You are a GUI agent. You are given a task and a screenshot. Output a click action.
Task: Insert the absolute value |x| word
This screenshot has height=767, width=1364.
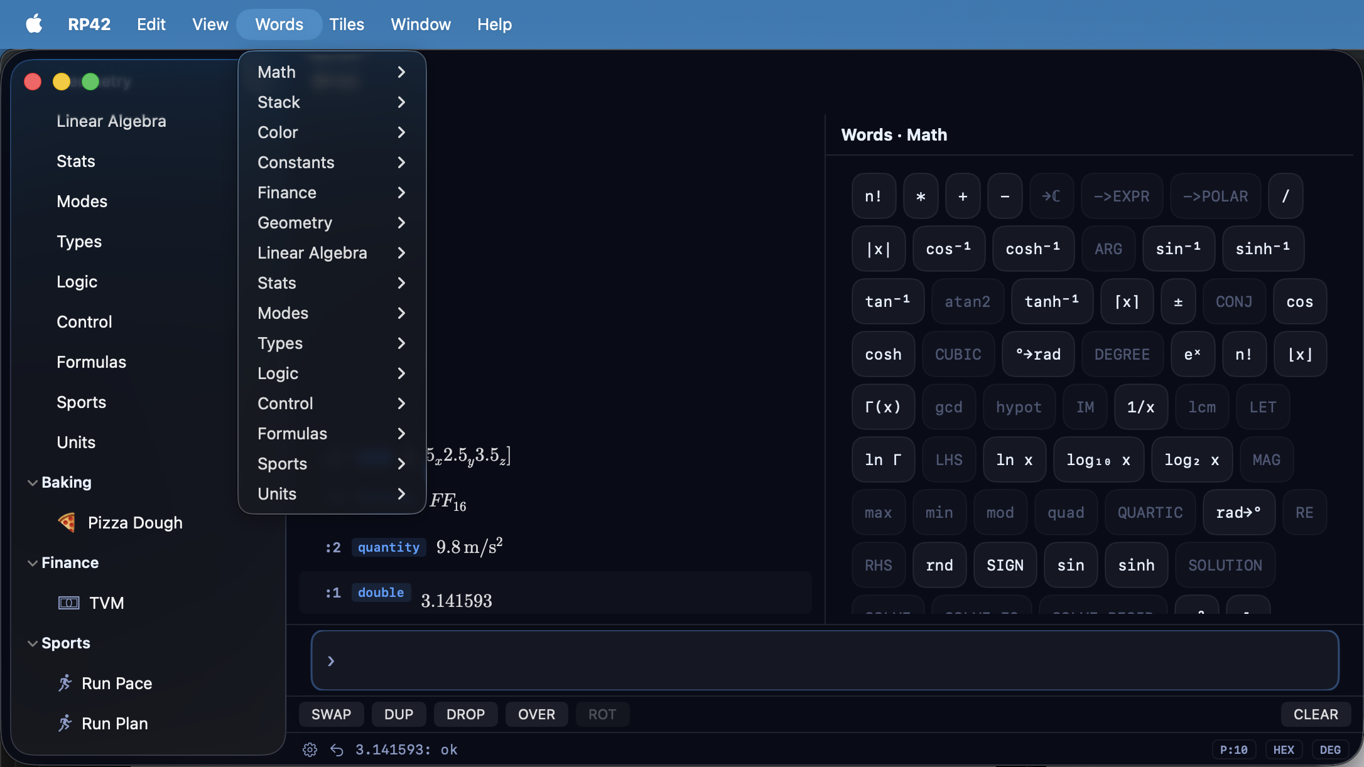(x=879, y=249)
